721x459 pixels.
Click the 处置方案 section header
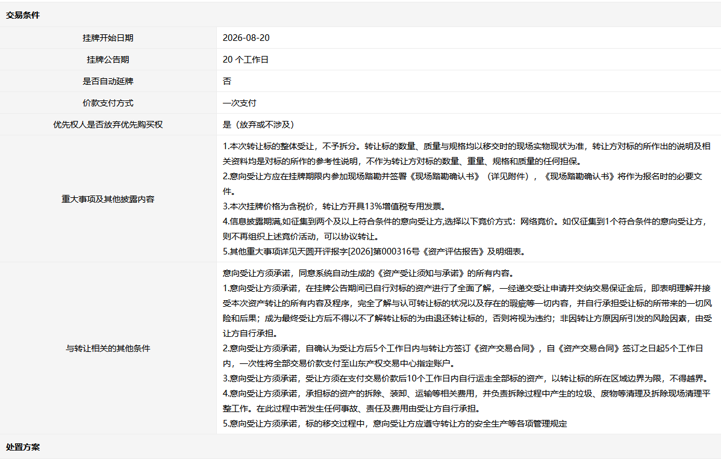point(23,447)
